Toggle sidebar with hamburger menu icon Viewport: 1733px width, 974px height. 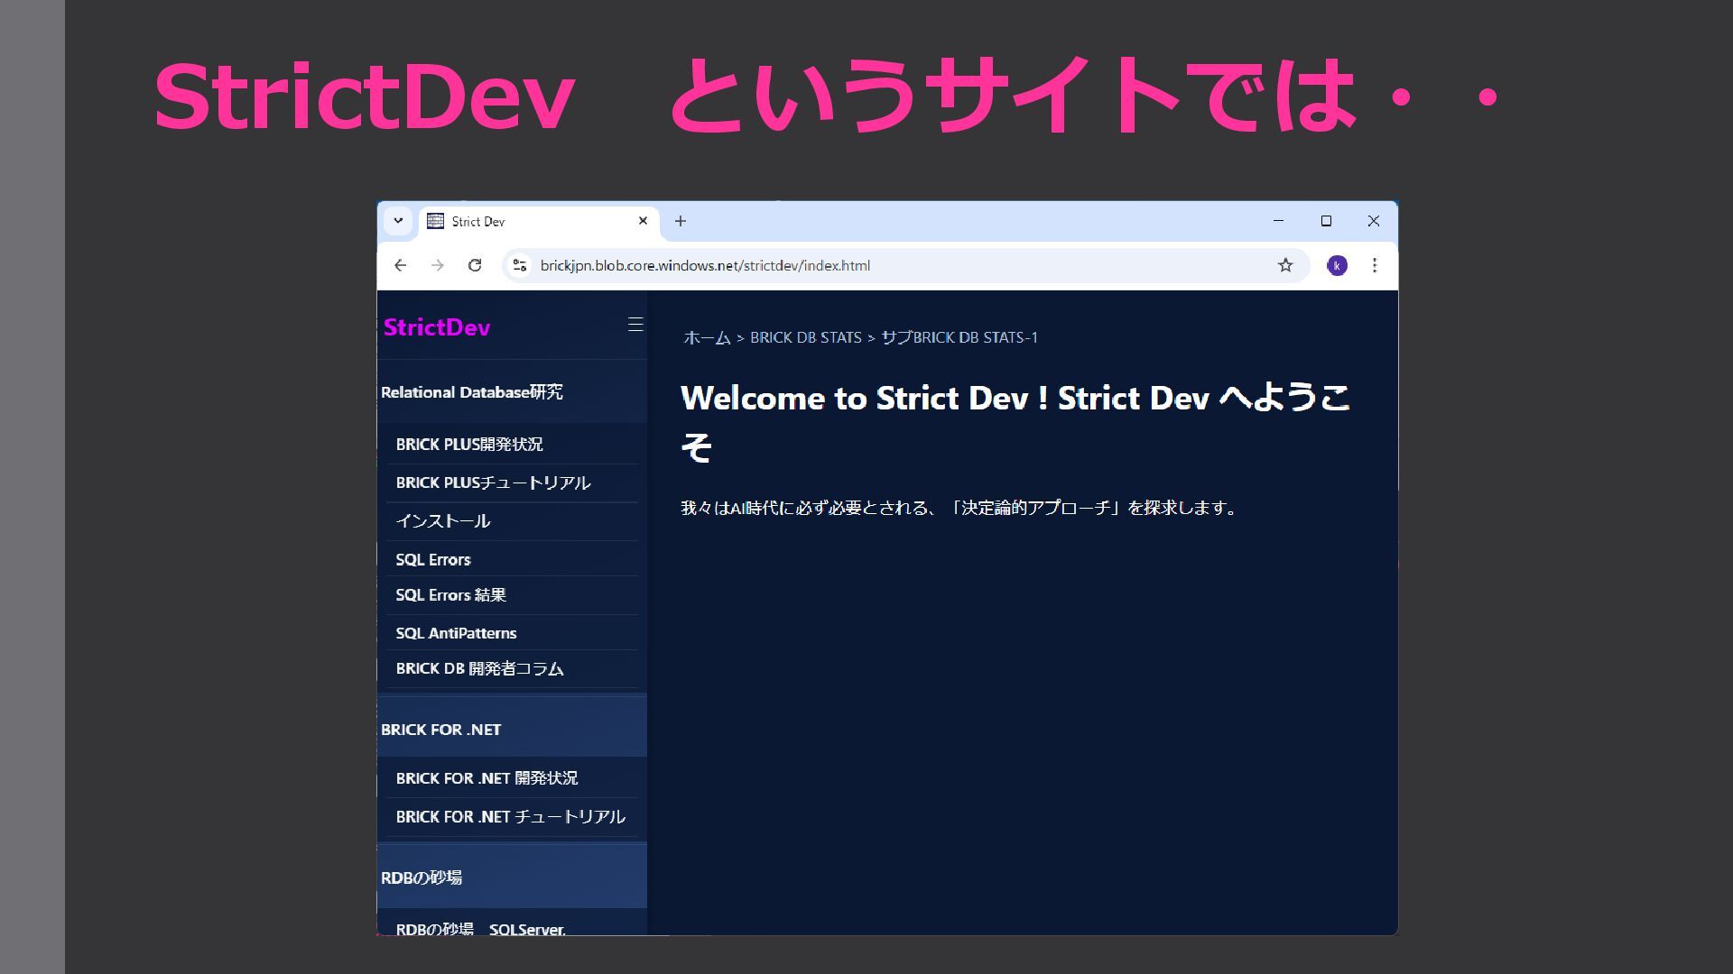(635, 325)
